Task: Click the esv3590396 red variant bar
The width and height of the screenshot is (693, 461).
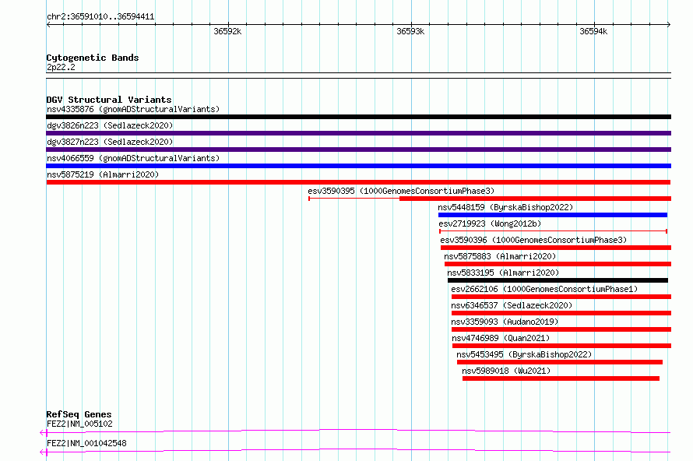Action: tap(555, 248)
